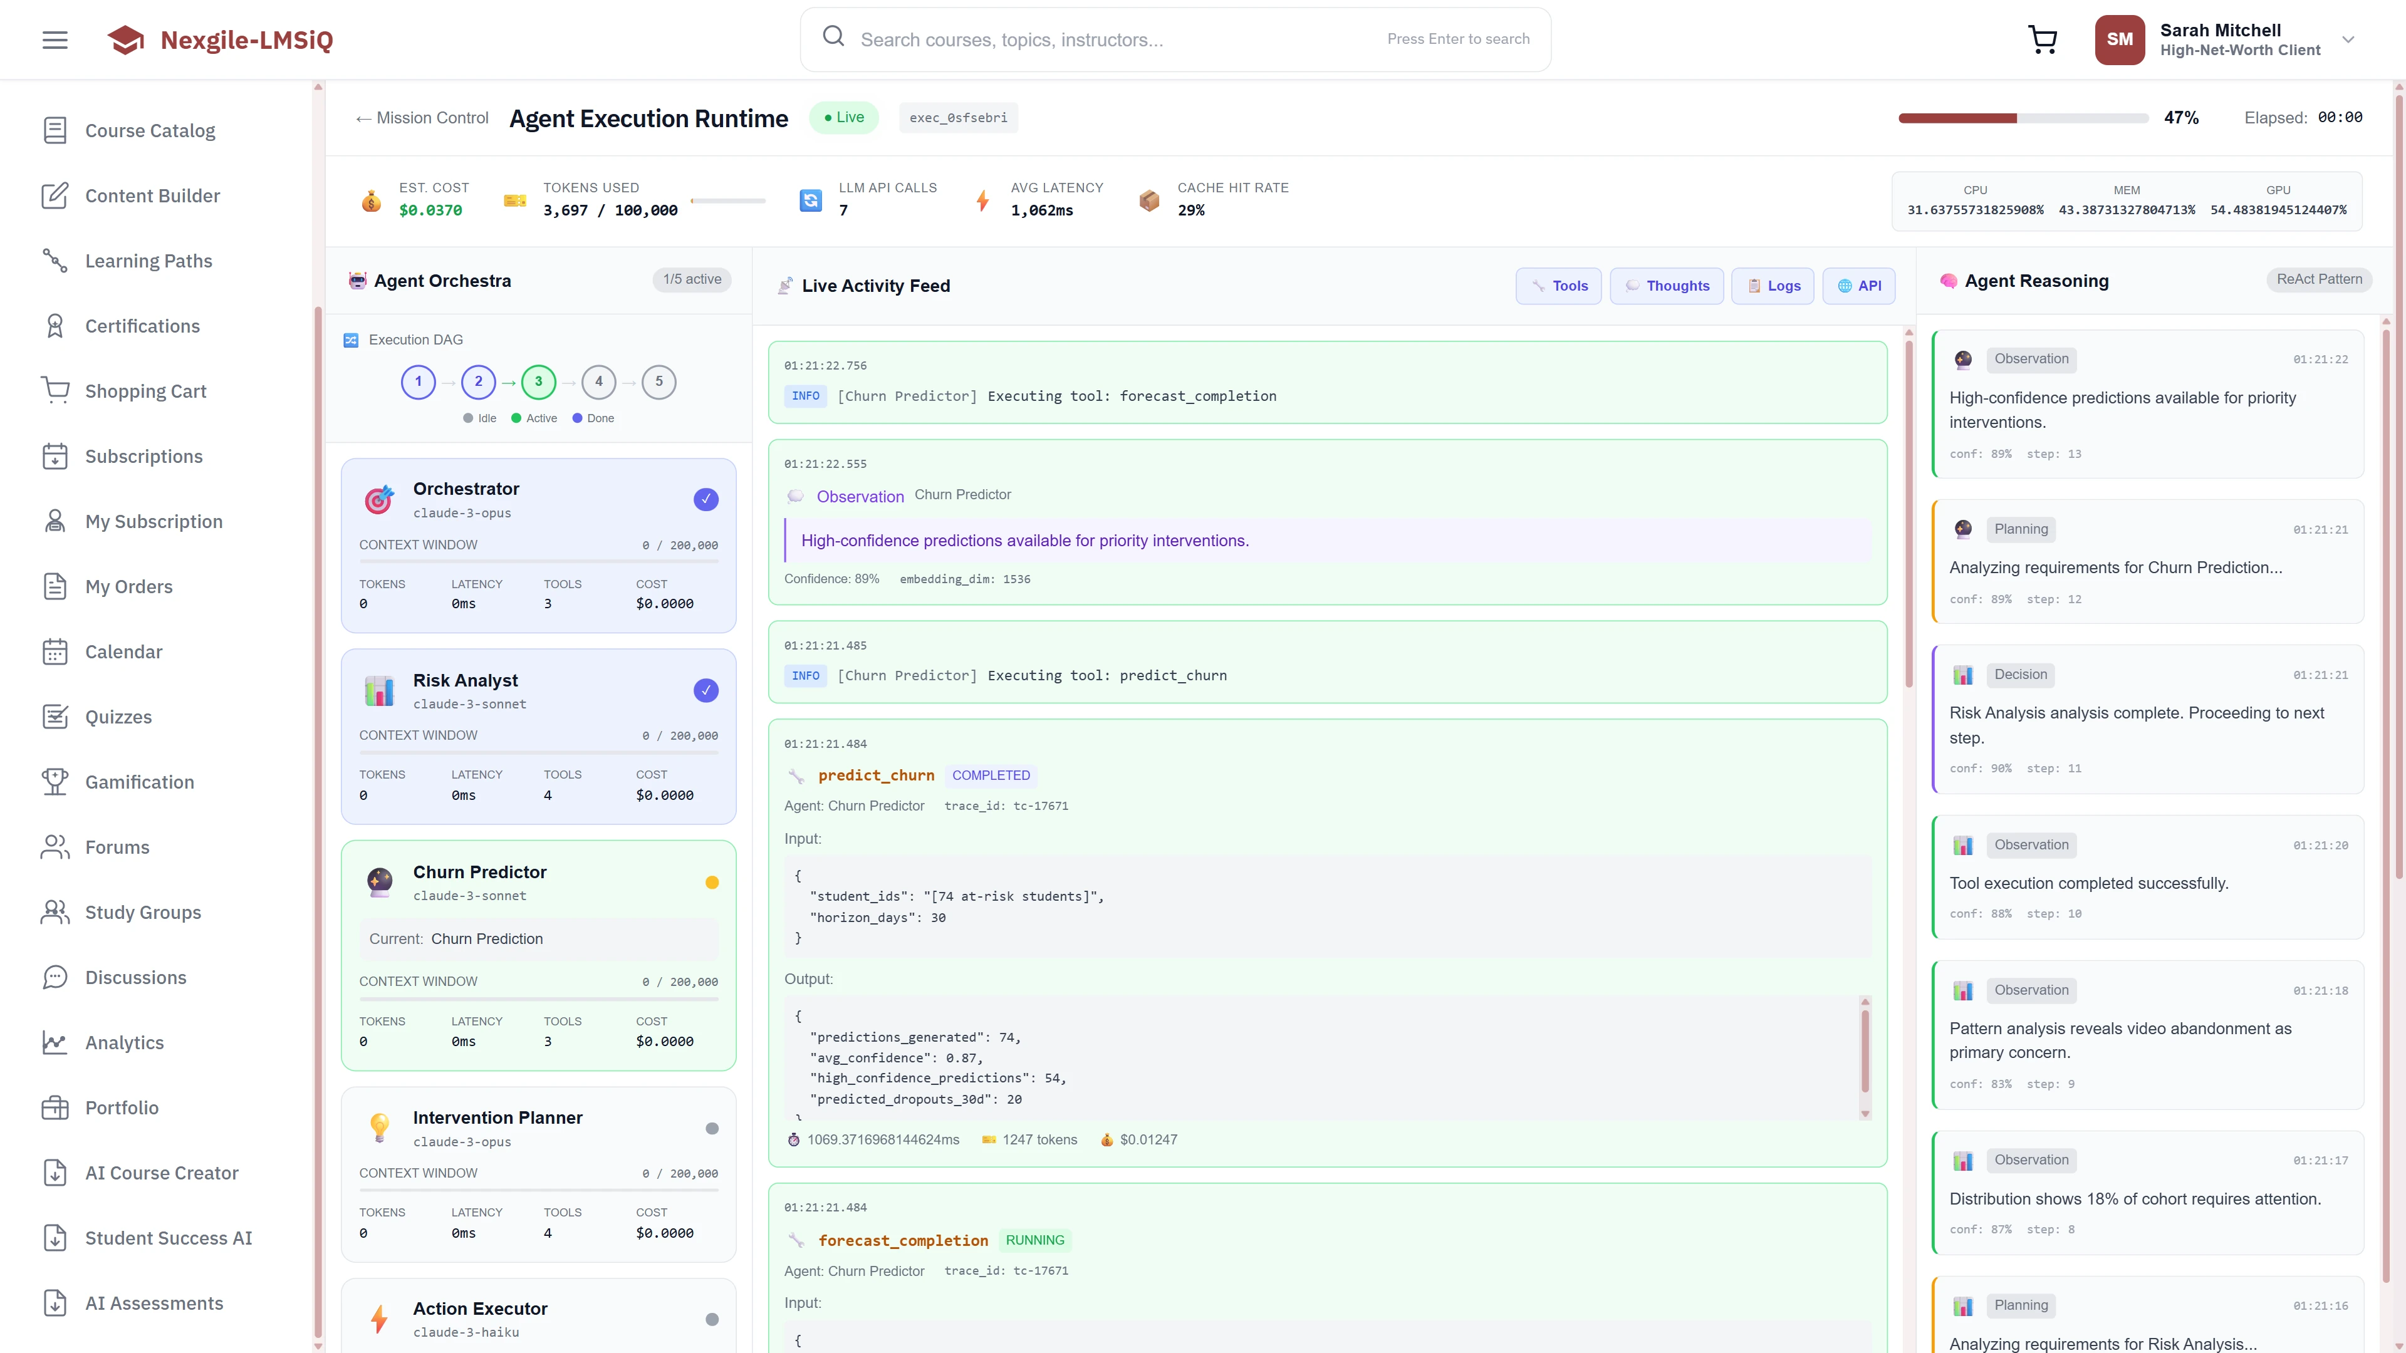Enable the Tools filter on the activity feed
The image size is (2406, 1353).
[1558, 286]
